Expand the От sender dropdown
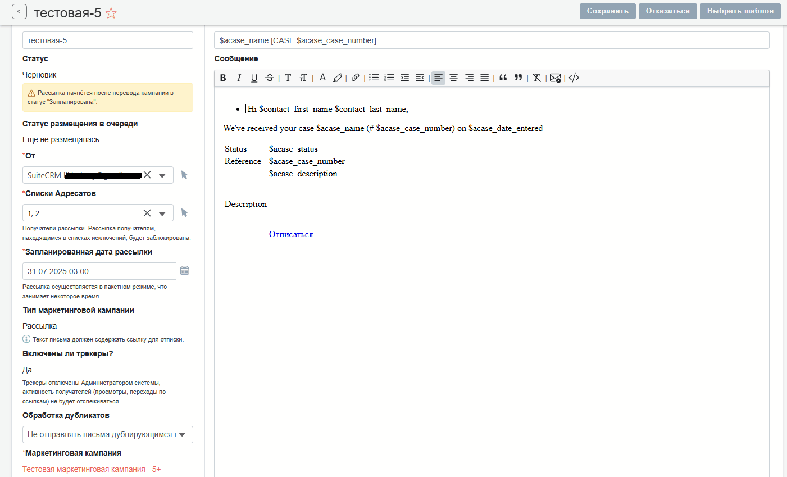787x477 pixels. [x=162, y=175]
